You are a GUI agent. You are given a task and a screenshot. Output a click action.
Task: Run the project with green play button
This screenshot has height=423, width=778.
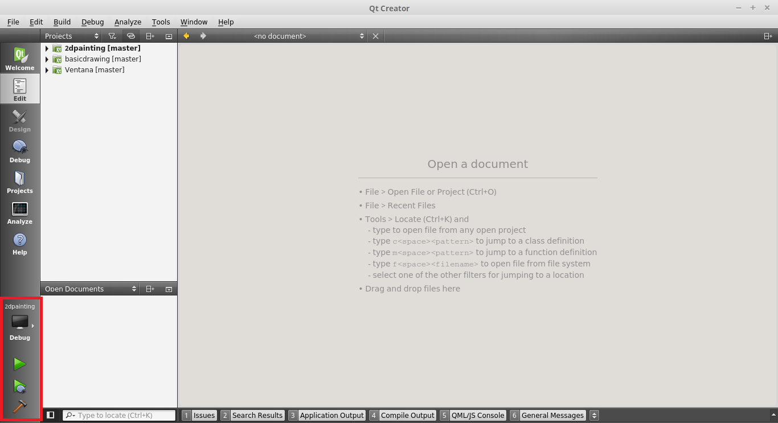tap(20, 364)
